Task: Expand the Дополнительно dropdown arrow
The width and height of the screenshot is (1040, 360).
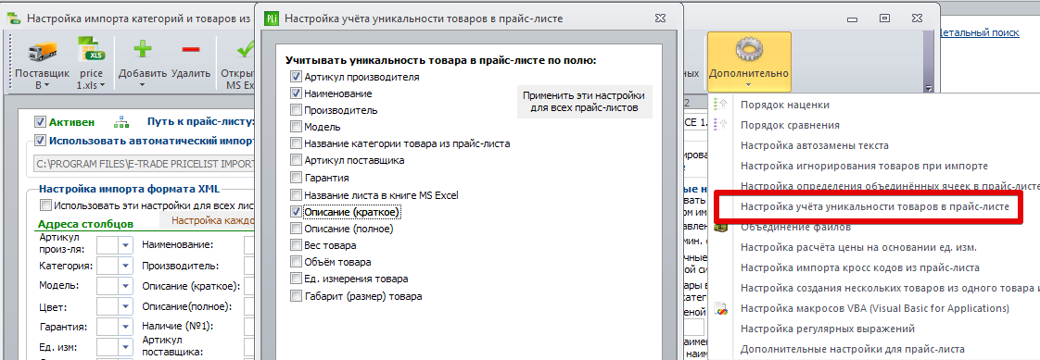Action: [x=749, y=84]
